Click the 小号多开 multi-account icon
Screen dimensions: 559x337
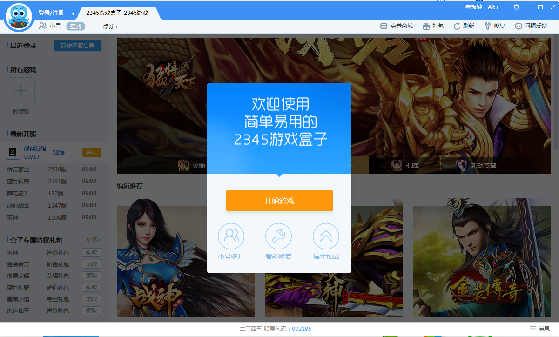(x=231, y=236)
